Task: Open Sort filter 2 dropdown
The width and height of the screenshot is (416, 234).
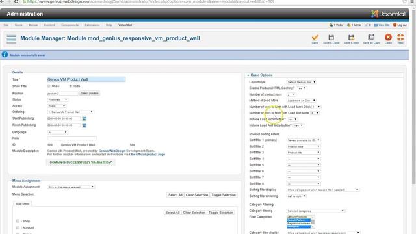Action: [304, 146]
